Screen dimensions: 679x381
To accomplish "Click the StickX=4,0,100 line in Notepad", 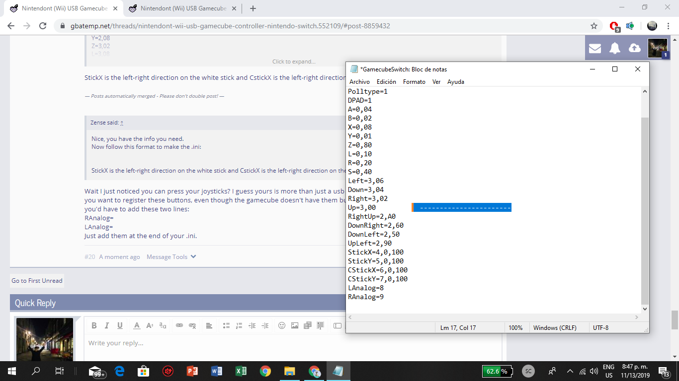I will [376, 253].
